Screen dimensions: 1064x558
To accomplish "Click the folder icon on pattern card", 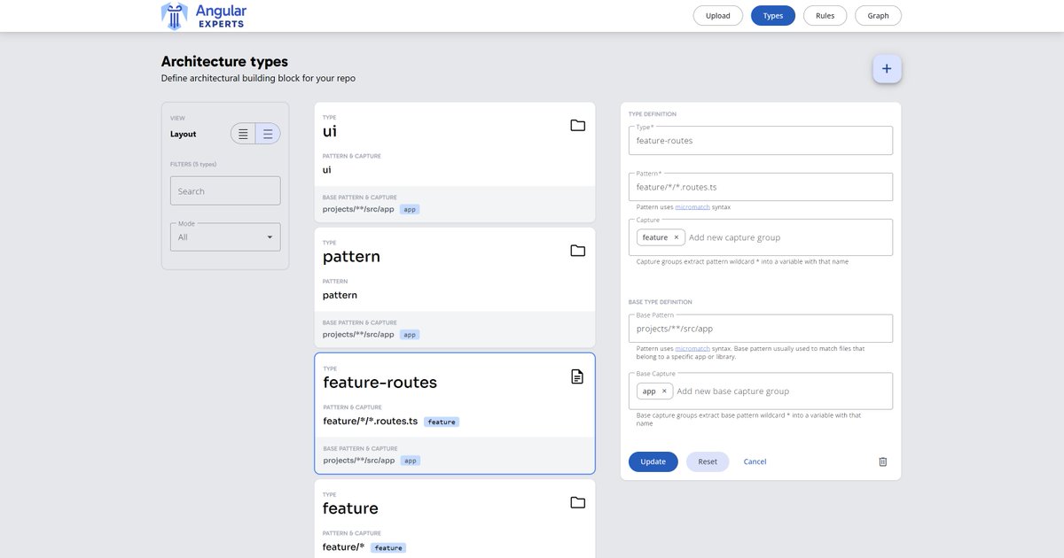I will pos(577,251).
